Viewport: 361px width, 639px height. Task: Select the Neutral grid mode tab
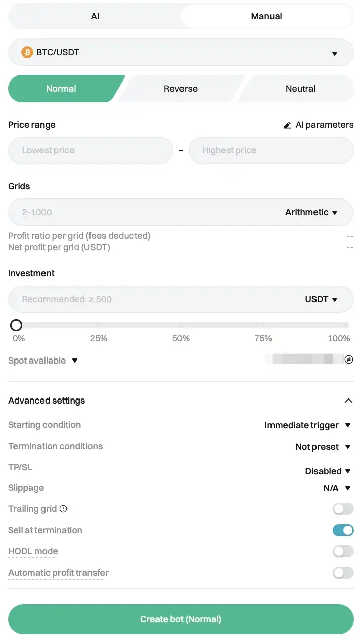click(x=300, y=89)
